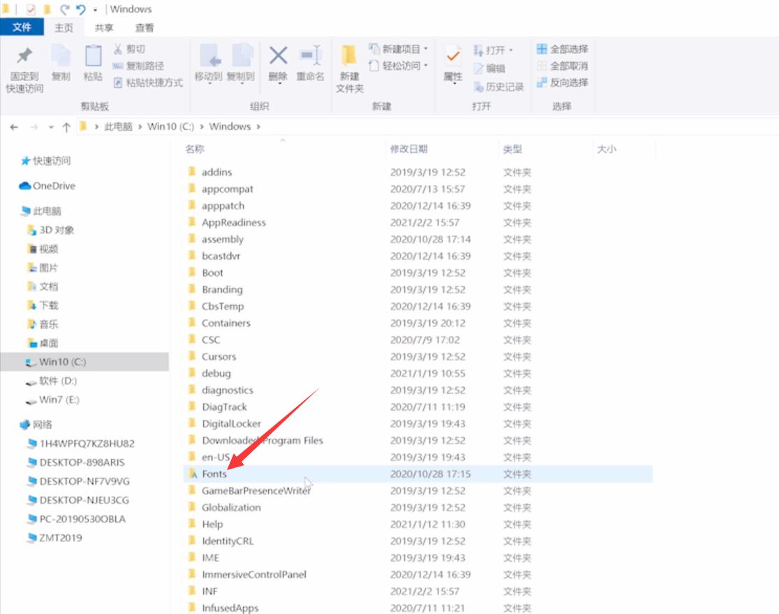
Task: Open Downloads (下载) in the sidebar
Action: 43,305
